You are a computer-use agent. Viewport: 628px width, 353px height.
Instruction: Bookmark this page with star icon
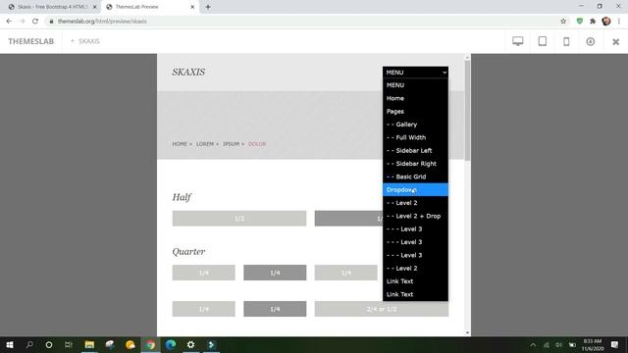click(x=563, y=22)
